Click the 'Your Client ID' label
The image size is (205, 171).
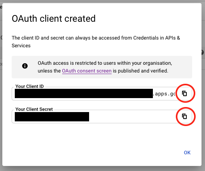(x=30, y=86)
